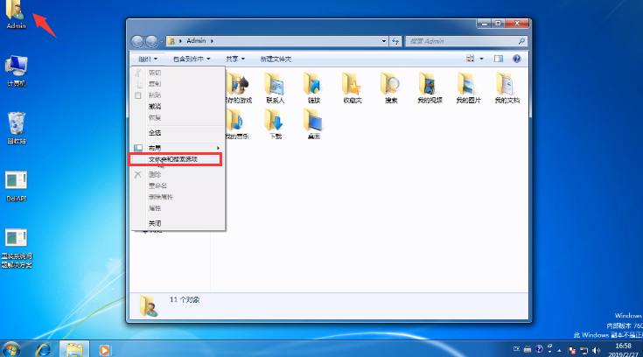Image resolution: width=643 pixels, height=357 pixels.
Task: Click the blue help question mark icon
Action: (516, 59)
